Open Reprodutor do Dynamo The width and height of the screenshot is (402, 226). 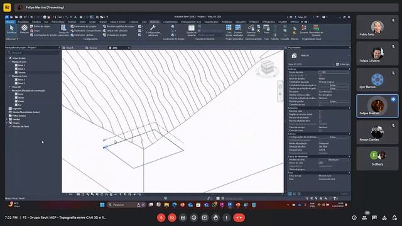[316, 31]
